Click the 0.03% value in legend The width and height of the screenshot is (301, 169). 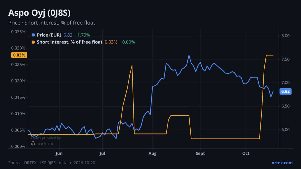tap(111, 42)
